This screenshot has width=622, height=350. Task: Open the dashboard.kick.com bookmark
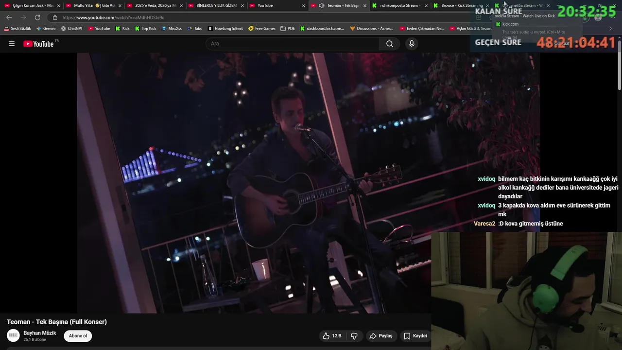(322, 29)
